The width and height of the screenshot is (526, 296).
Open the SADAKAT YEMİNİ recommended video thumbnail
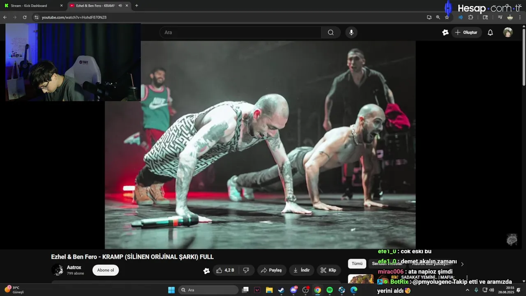click(361, 279)
